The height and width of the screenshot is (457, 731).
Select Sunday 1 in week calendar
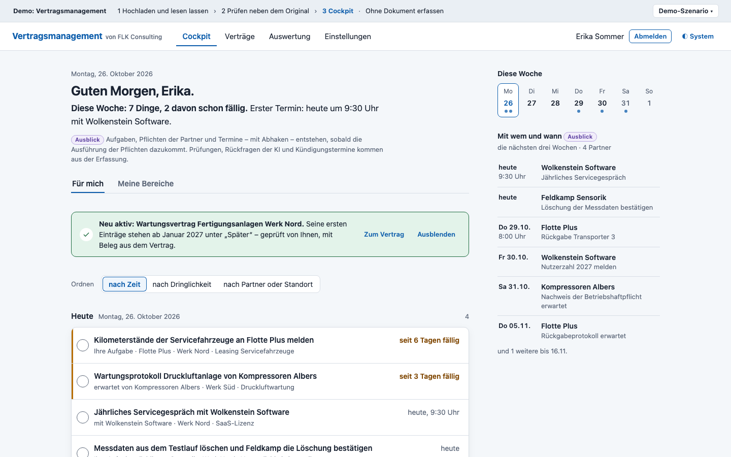pos(649,100)
